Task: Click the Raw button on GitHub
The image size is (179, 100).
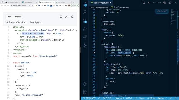Action: [x=9, y=17]
